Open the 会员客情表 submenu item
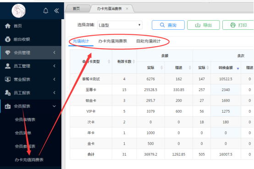Image resolution: width=254 pixels, height=169 pixels. coord(25,120)
